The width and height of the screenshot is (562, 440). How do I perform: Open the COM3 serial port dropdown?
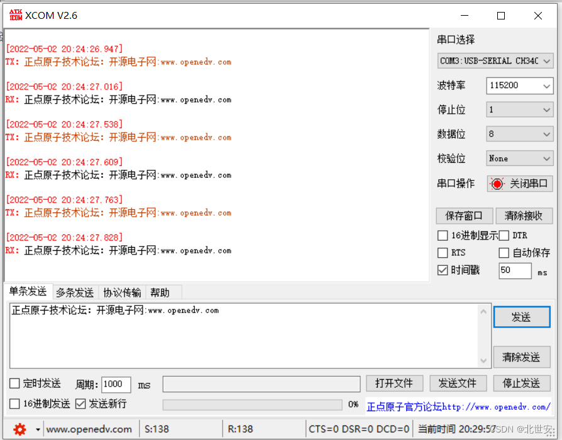pyautogui.click(x=495, y=61)
